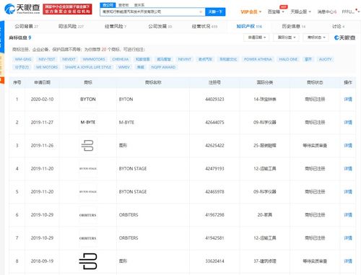Click the ORBITERS trademark image in row 6
The image size is (361, 275).
tap(88, 215)
